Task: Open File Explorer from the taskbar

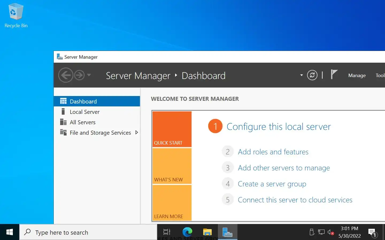Action: point(207,232)
